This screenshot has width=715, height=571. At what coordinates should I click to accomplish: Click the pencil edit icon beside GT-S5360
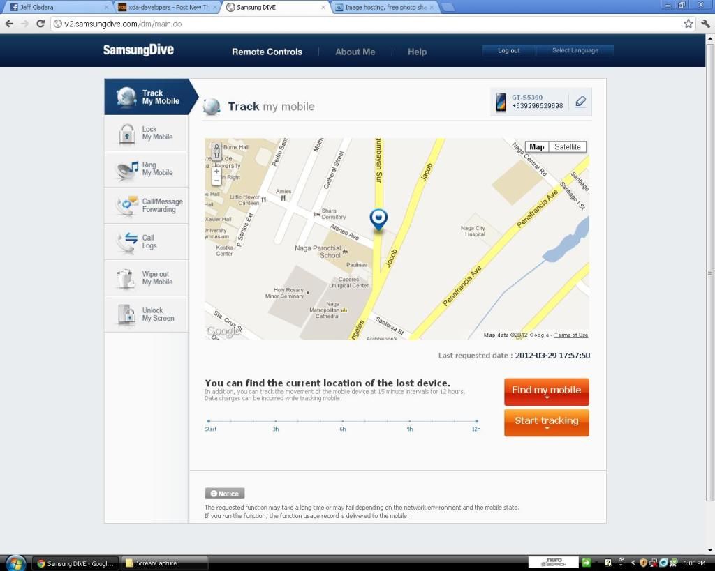pos(580,102)
